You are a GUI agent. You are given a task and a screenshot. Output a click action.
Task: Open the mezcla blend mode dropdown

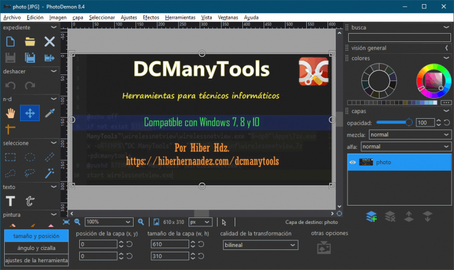[x=410, y=135]
